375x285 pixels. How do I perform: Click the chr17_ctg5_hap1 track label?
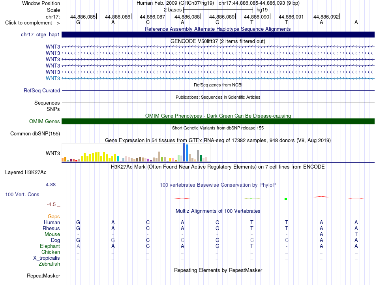coord(40,34)
